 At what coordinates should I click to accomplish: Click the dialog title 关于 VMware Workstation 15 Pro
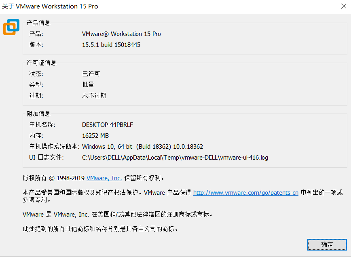point(50,6)
